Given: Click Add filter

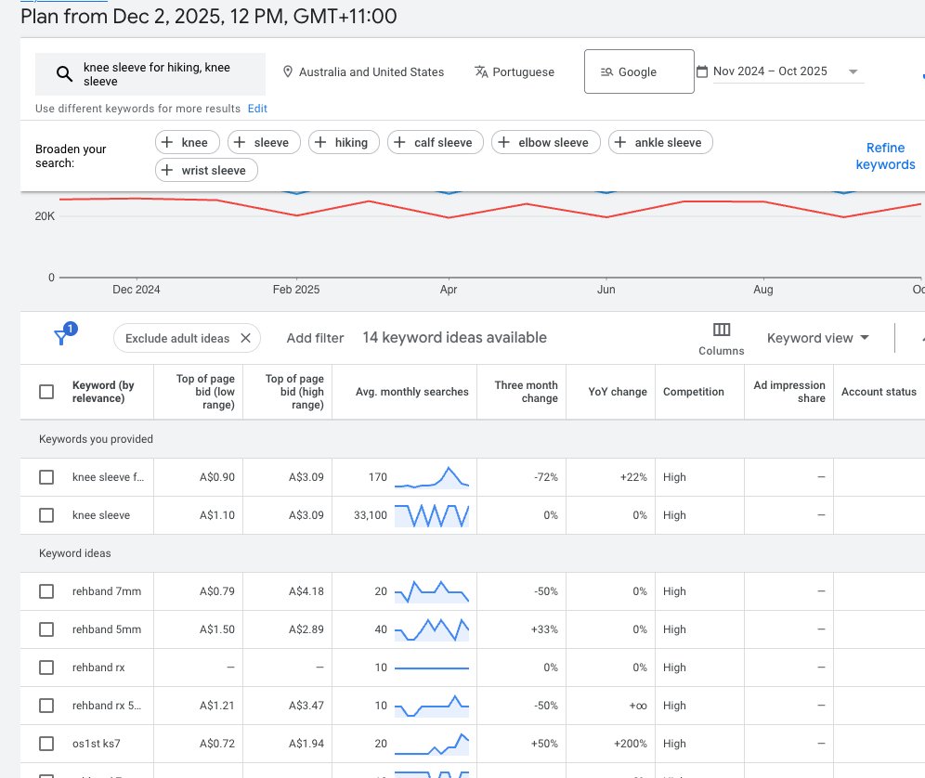Looking at the screenshot, I should [315, 338].
